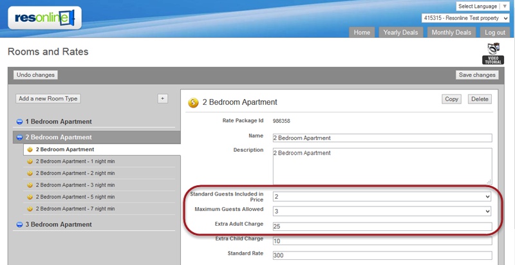Click the Name input field
This screenshot has height=265, width=515.
pyautogui.click(x=382, y=138)
